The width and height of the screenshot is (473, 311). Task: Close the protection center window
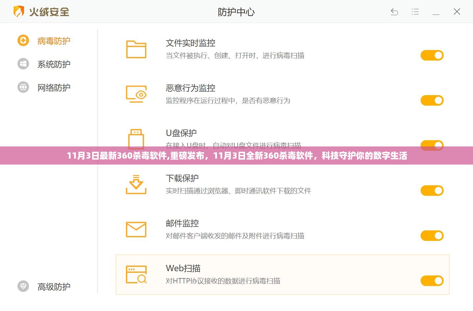tap(457, 12)
